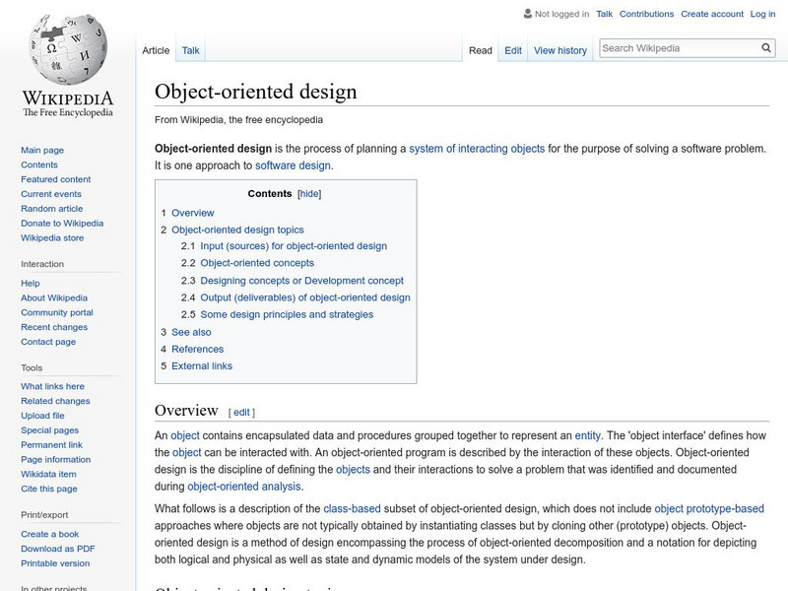Follow the software design link
788x591 pixels.
click(291, 166)
